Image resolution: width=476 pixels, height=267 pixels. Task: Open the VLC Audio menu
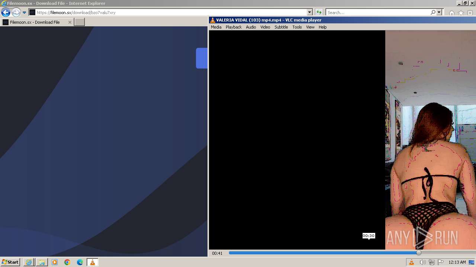tap(251, 27)
